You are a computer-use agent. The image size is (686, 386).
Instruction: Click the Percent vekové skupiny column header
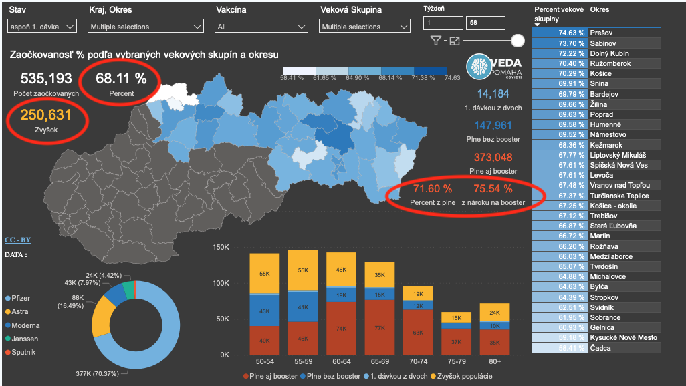click(559, 14)
